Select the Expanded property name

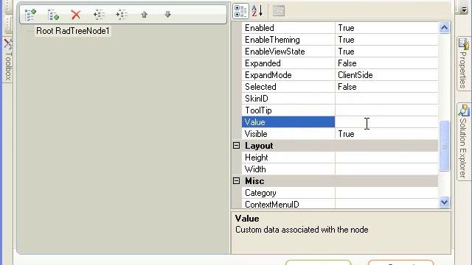[x=263, y=63]
